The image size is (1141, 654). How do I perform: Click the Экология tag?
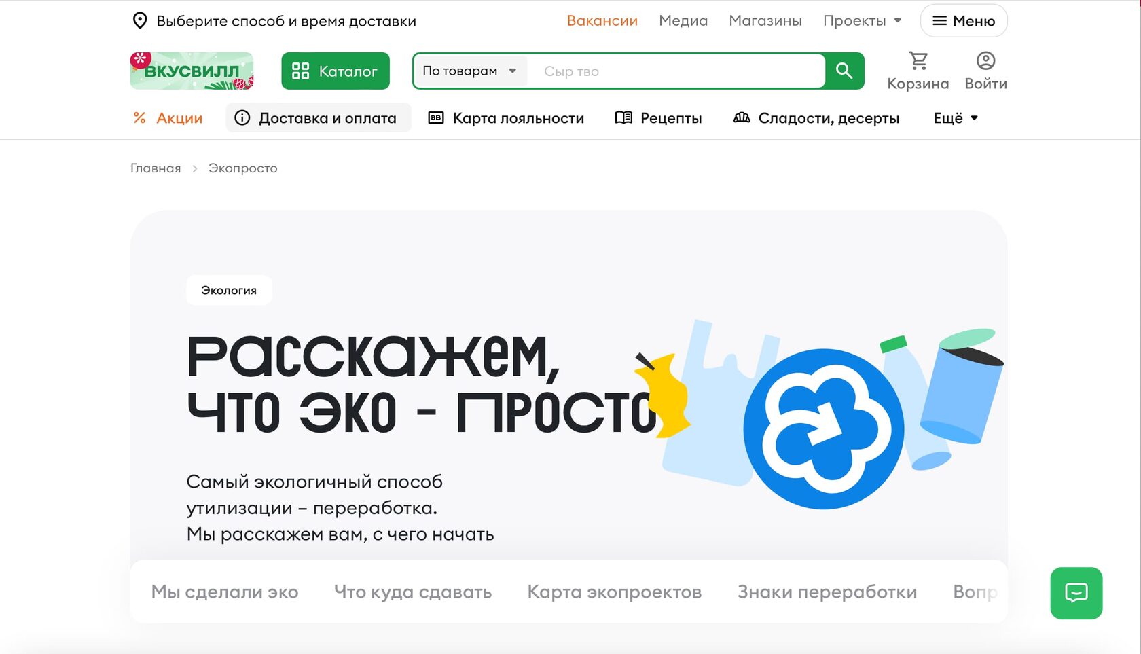(x=229, y=290)
